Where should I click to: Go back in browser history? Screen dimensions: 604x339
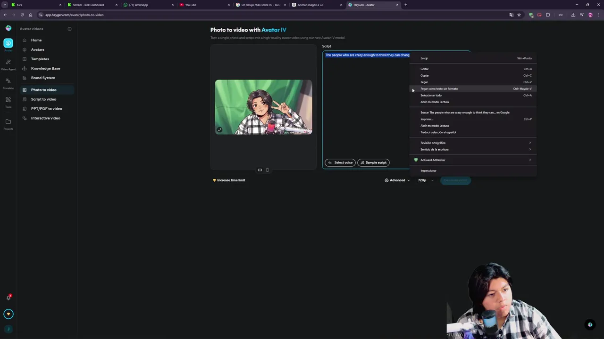5,15
